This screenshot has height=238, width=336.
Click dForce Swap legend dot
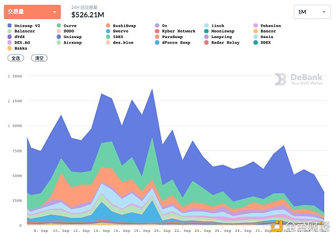157,42
